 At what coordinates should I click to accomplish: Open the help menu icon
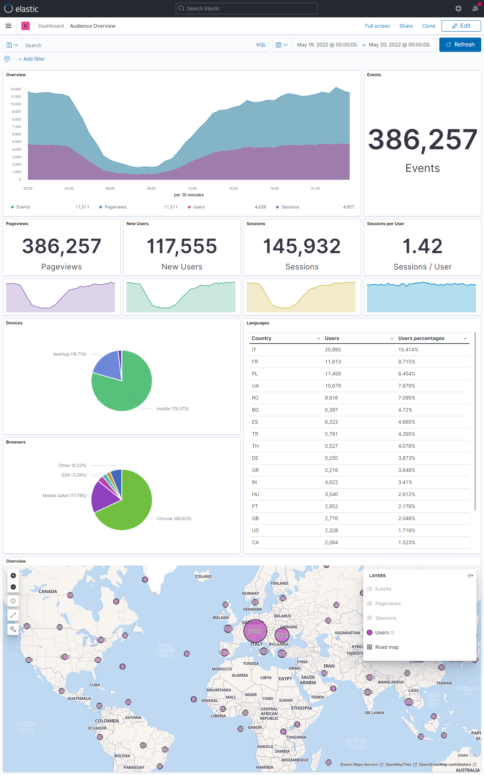pos(458,9)
